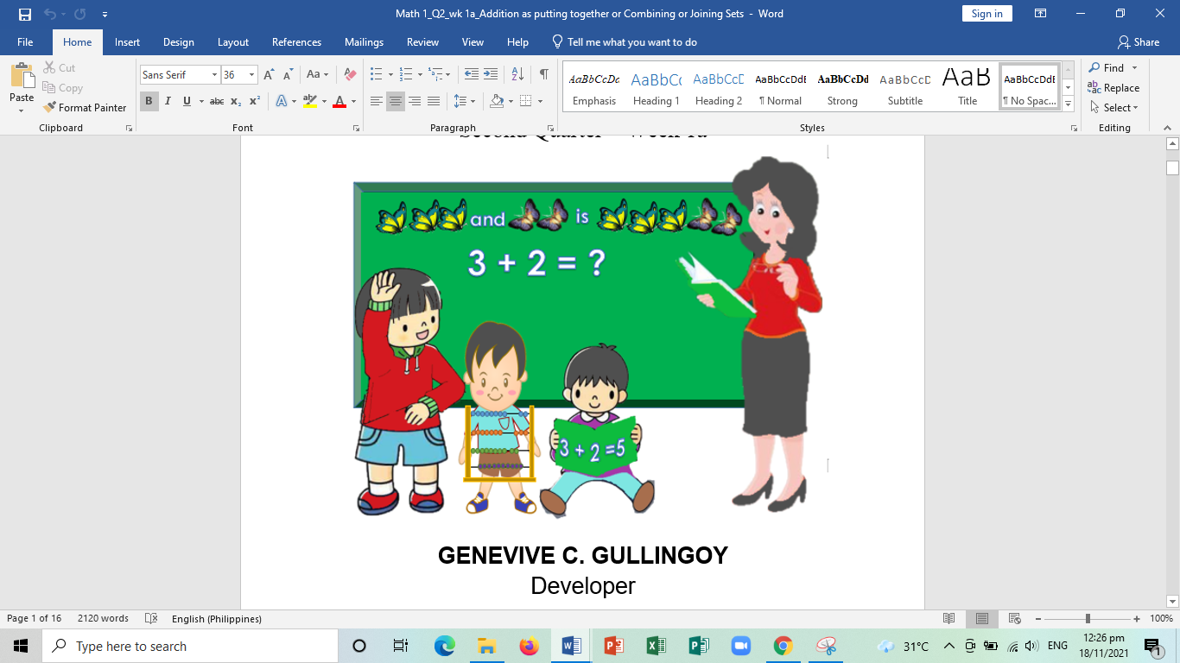Apply the Title style
This screenshot has height=663, width=1180.
(x=967, y=87)
